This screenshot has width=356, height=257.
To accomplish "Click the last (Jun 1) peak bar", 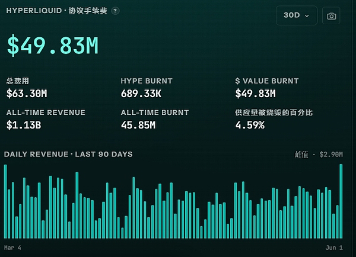I will pyautogui.click(x=341, y=201).
